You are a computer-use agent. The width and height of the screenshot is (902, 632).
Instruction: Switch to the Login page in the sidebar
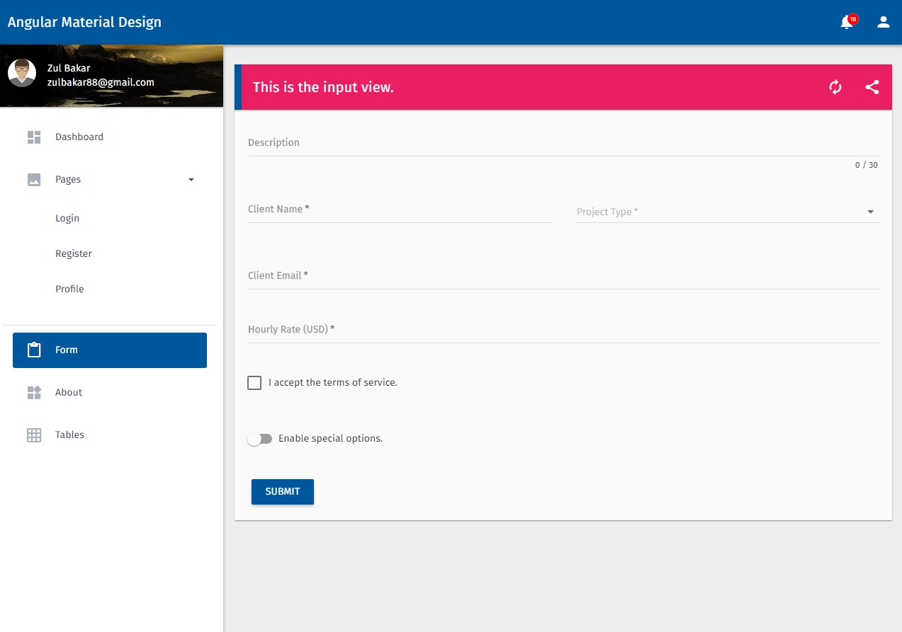tap(67, 218)
